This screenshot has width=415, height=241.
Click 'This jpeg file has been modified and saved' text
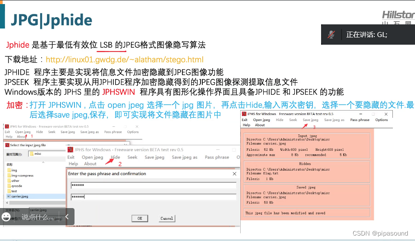(x=285, y=213)
